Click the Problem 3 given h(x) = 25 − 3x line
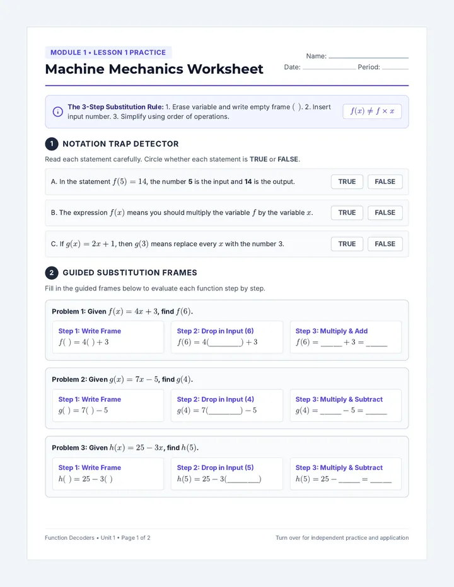Viewport: 454px width, 587px height. 125,448
